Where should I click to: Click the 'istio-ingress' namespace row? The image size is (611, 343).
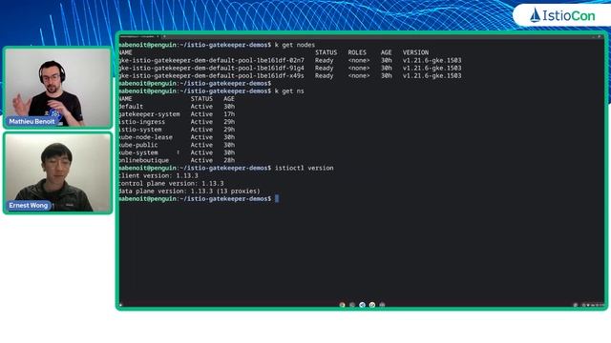tap(177, 122)
